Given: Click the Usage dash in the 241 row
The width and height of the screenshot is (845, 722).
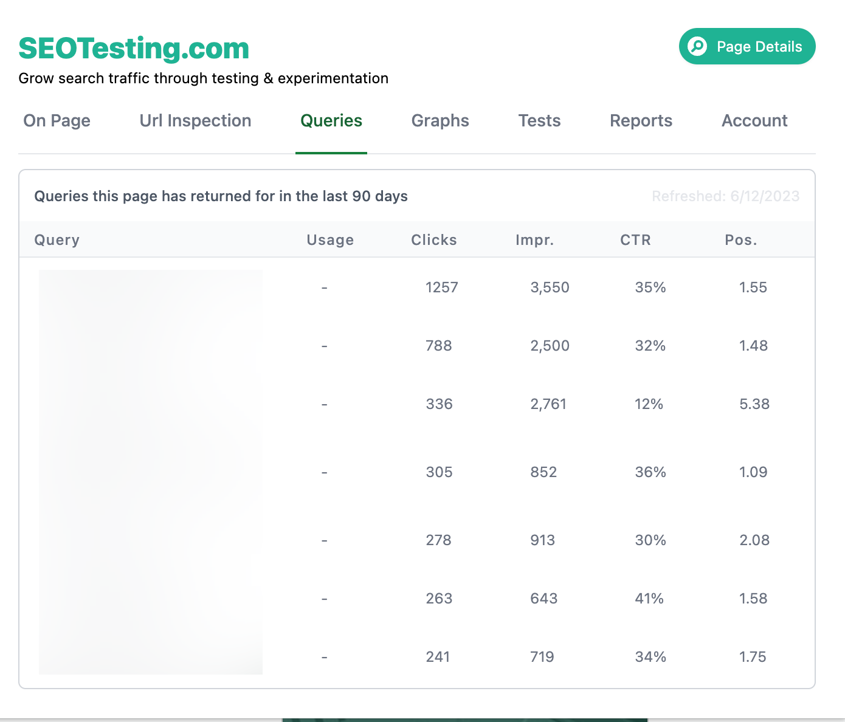Looking at the screenshot, I should (x=325, y=657).
